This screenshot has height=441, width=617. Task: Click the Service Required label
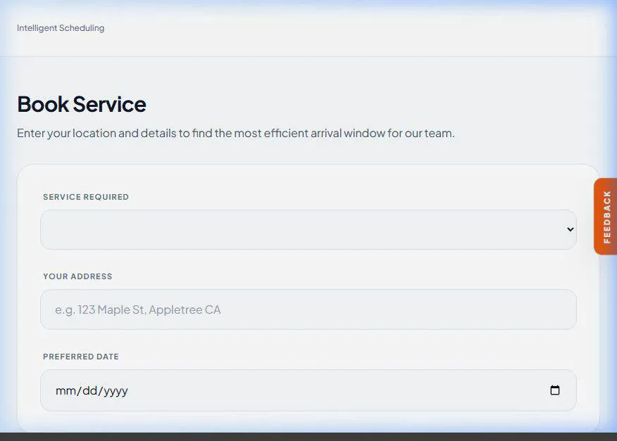click(86, 197)
